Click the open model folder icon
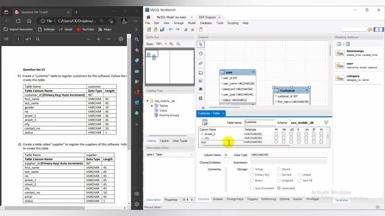385x216 pixels. tap(155, 29)
